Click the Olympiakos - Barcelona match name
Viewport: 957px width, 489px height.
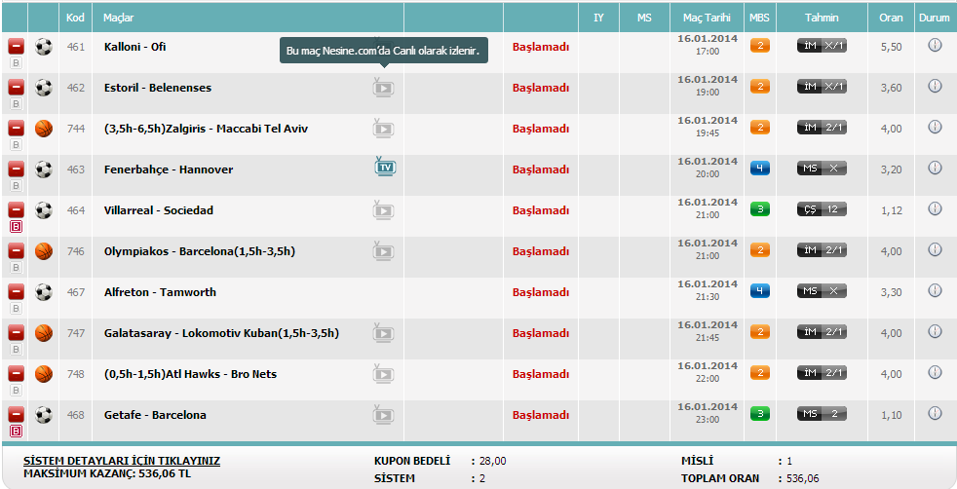pos(199,251)
